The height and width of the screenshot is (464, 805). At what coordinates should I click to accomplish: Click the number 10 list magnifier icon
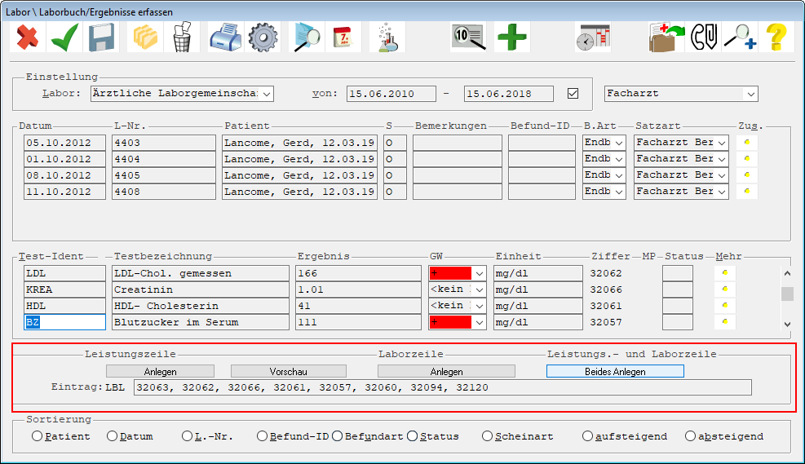[469, 38]
